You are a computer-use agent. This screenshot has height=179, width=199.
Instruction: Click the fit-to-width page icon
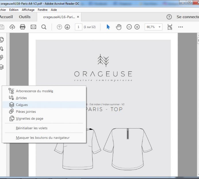click(170, 27)
